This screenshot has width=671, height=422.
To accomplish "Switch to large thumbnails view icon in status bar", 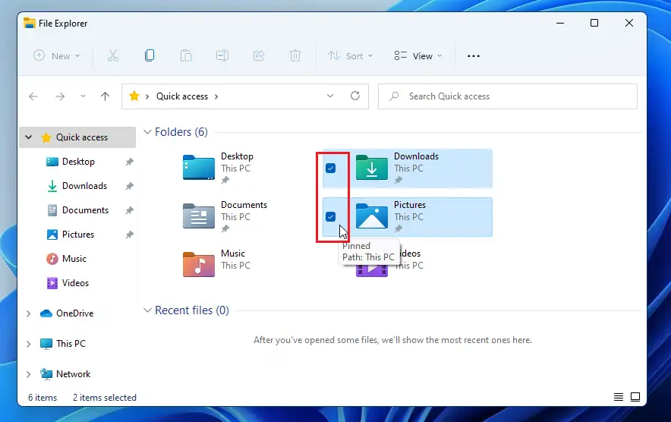I will coord(635,397).
